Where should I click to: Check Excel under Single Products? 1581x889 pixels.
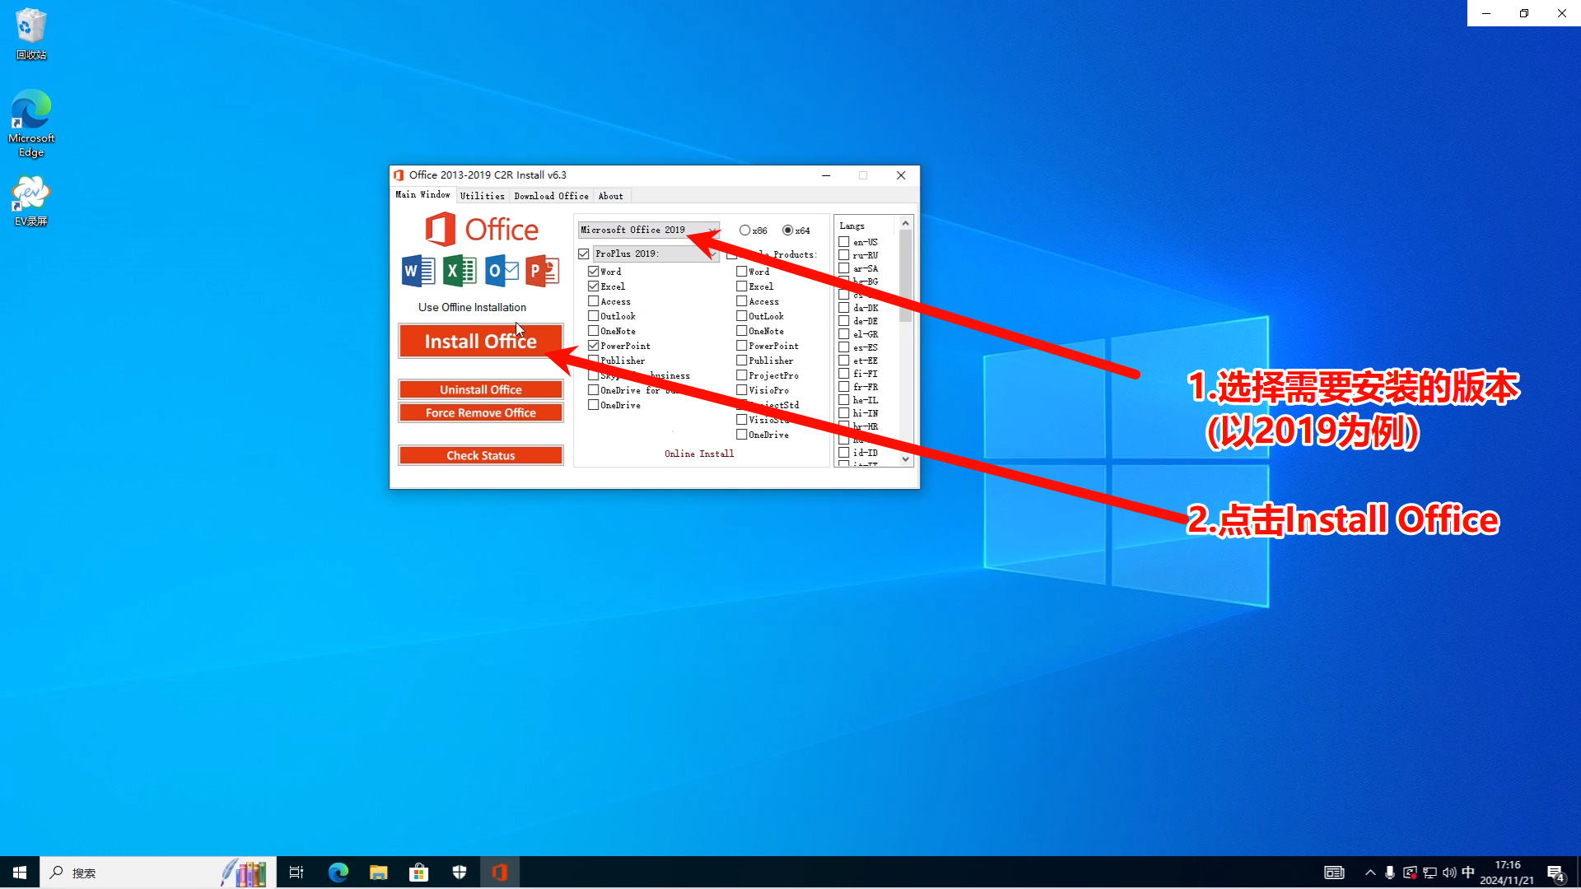(x=742, y=286)
